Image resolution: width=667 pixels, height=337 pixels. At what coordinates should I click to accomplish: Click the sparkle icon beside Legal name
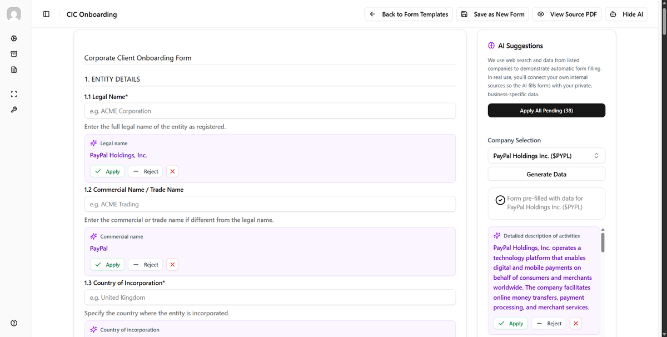93,143
